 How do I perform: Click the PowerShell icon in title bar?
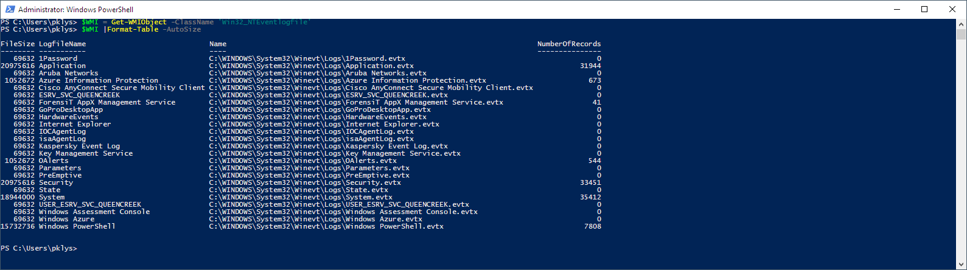tap(9, 9)
